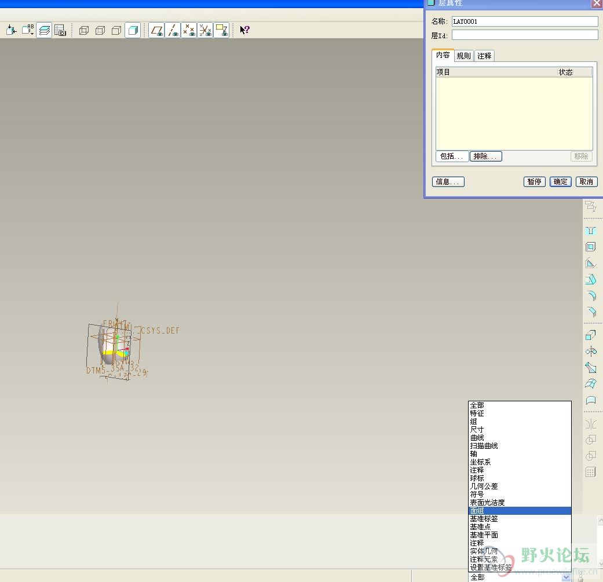603x582 pixels.
Task: Select 符号 from the filter list
Action: click(520, 495)
